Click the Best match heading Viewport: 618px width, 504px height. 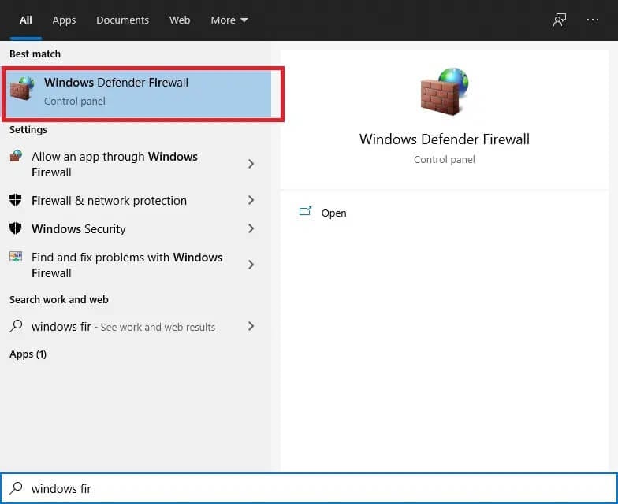coord(35,54)
